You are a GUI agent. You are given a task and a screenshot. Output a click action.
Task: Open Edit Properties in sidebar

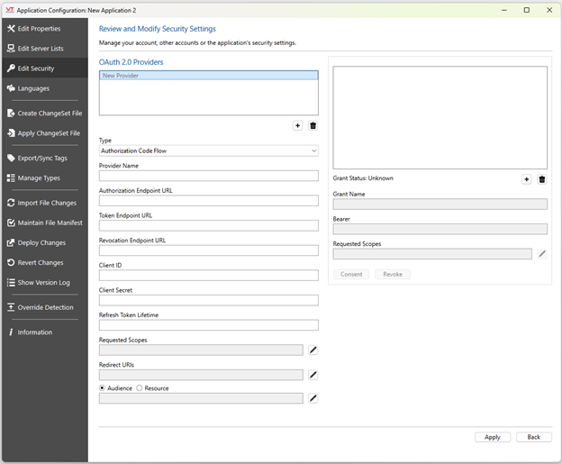pyautogui.click(x=39, y=29)
